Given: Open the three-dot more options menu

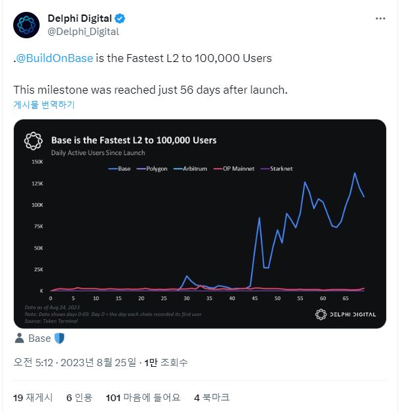Looking at the screenshot, I should coord(380,18).
